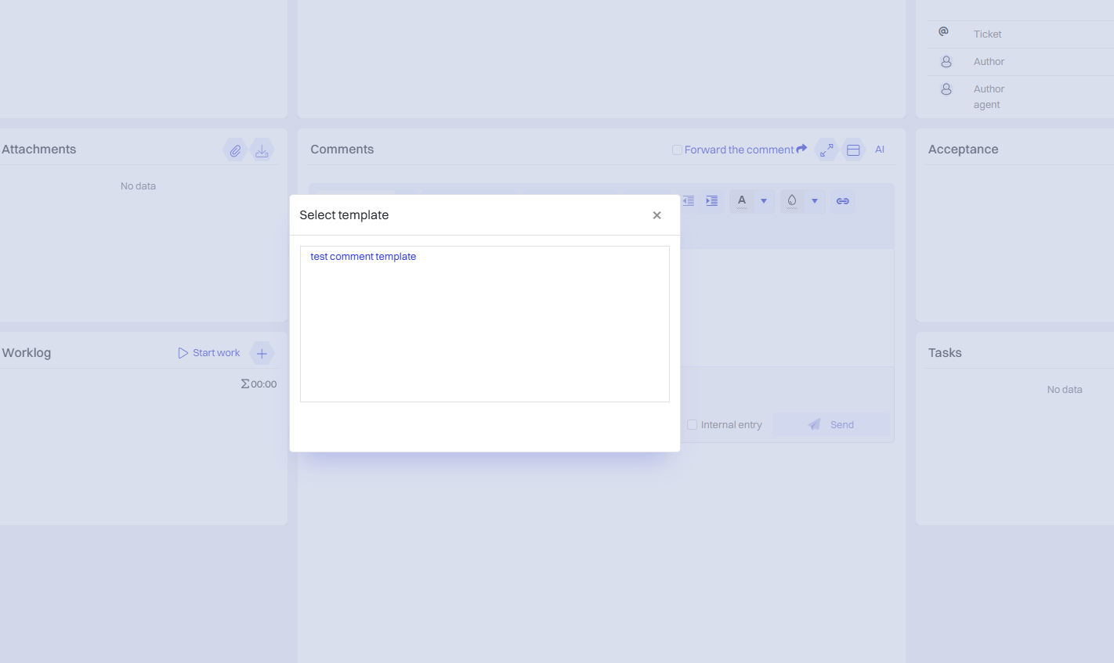Open the background color dropdown arrow
This screenshot has height=663, width=1114.
815,201
